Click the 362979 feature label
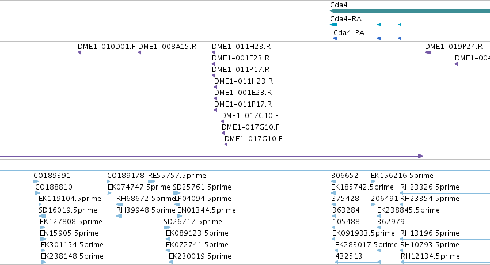 [391, 222]
